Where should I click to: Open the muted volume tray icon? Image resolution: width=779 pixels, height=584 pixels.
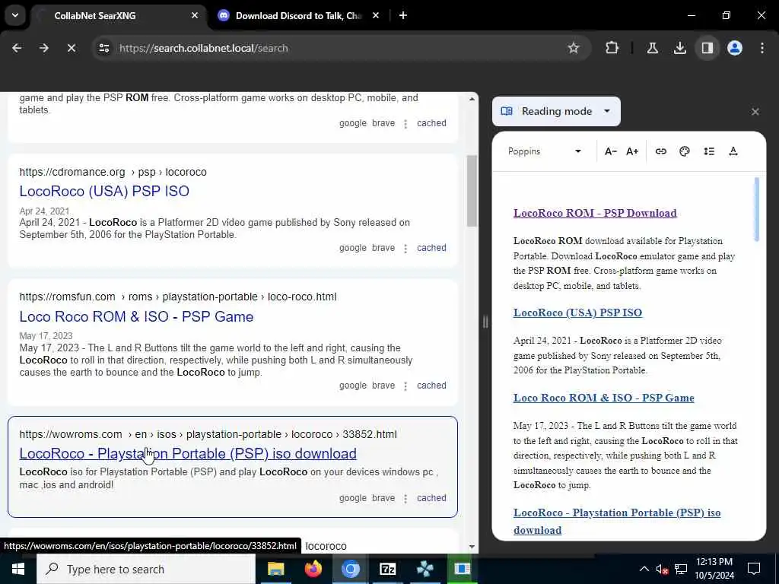pyautogui.click(x=662, y=569)
